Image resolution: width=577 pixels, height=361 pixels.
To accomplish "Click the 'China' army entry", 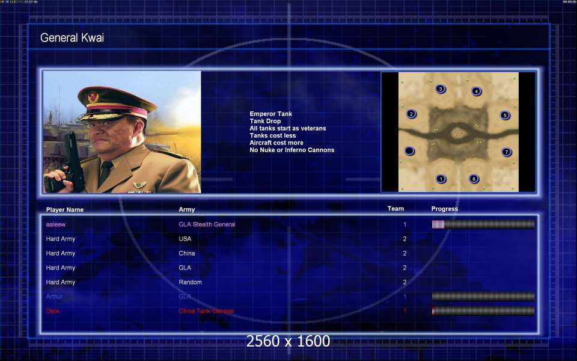I will tap(186, 253).
